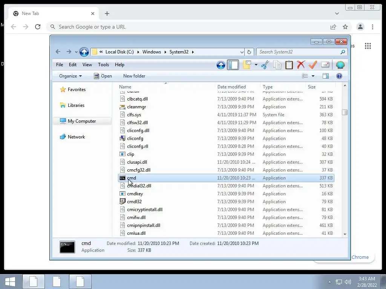
Task: Select cmdkey file row
Action: point(226,194)
